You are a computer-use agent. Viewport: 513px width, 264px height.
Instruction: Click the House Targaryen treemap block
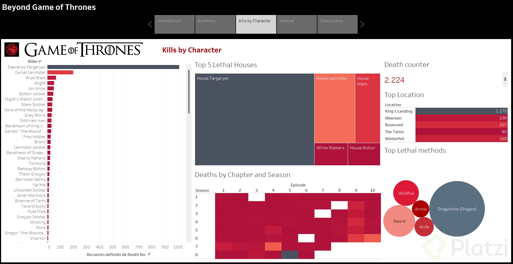(254, 119)
